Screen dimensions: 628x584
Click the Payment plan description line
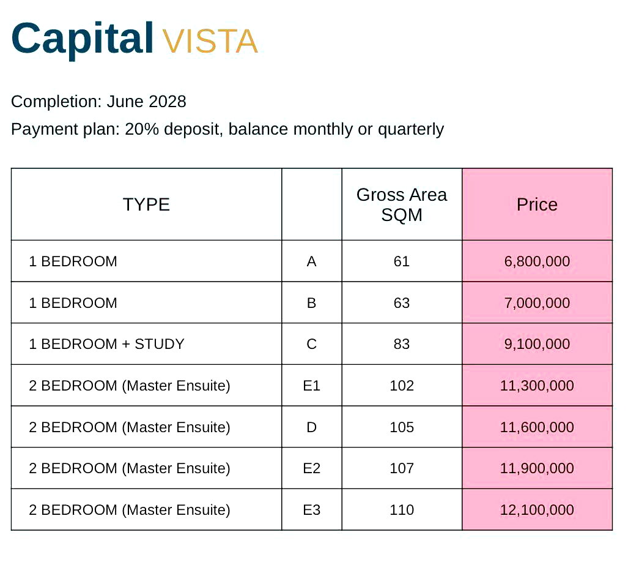(227, 129)
